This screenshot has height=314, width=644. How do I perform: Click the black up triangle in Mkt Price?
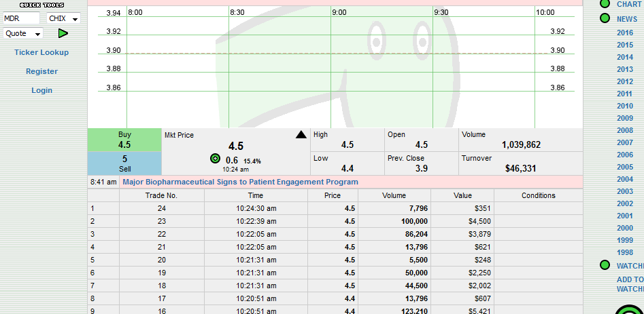[x=301, y=135]
